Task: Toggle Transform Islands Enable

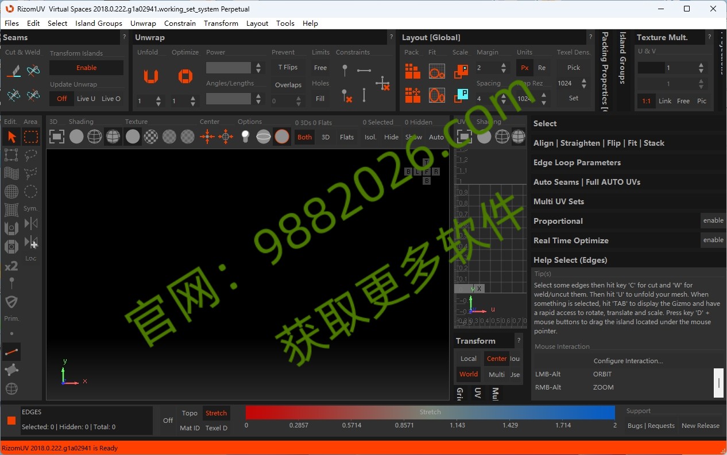Action: point(86,68)
